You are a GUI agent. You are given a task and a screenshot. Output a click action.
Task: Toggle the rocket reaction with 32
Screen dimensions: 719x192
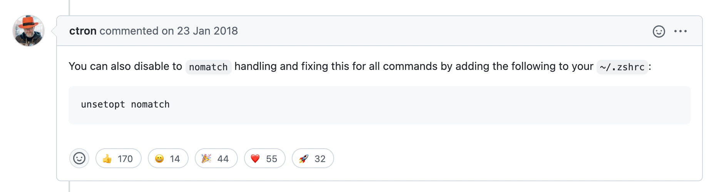click(313, 158)
